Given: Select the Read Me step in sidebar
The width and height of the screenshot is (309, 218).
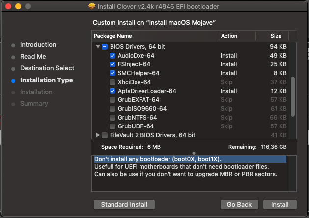Looking at the screenshot, I should click(x=33, y=57).
